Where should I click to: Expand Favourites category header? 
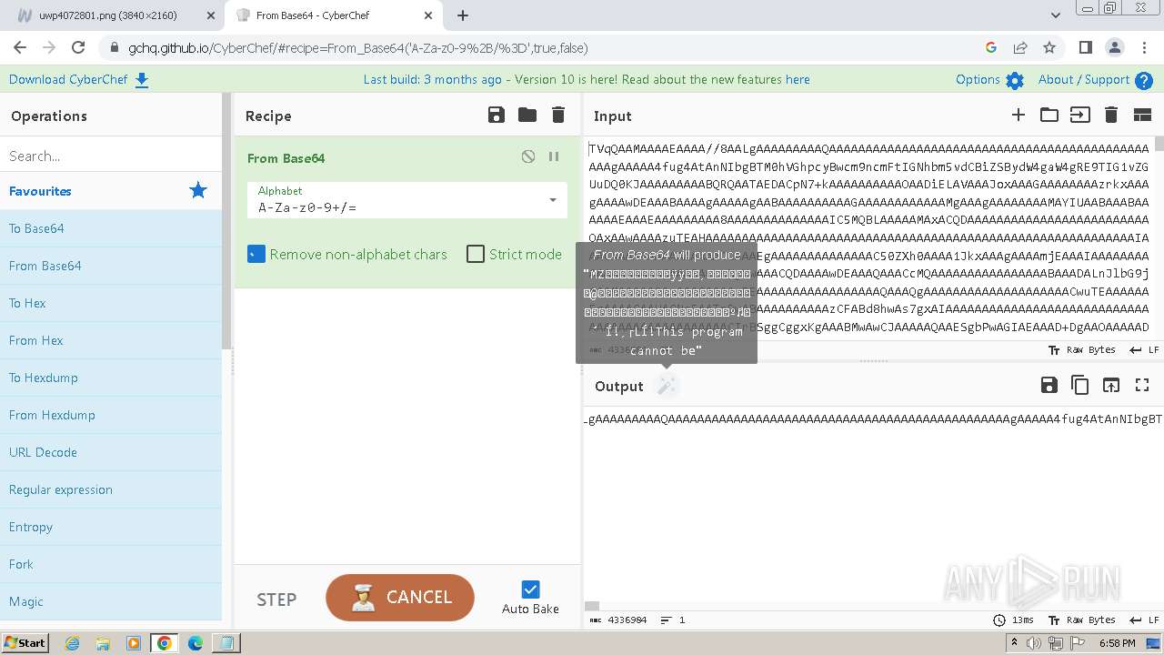(111, 191)
